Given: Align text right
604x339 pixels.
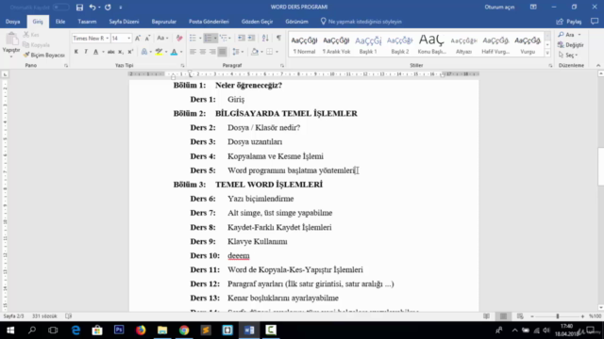Looking at the screenshot, I should (212, 52).
